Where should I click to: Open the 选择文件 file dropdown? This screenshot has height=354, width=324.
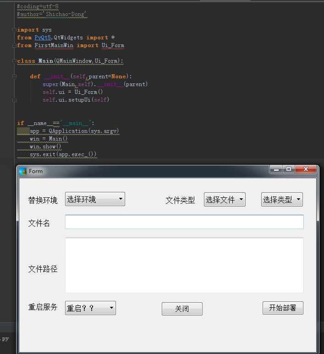[x=225, y=200]
